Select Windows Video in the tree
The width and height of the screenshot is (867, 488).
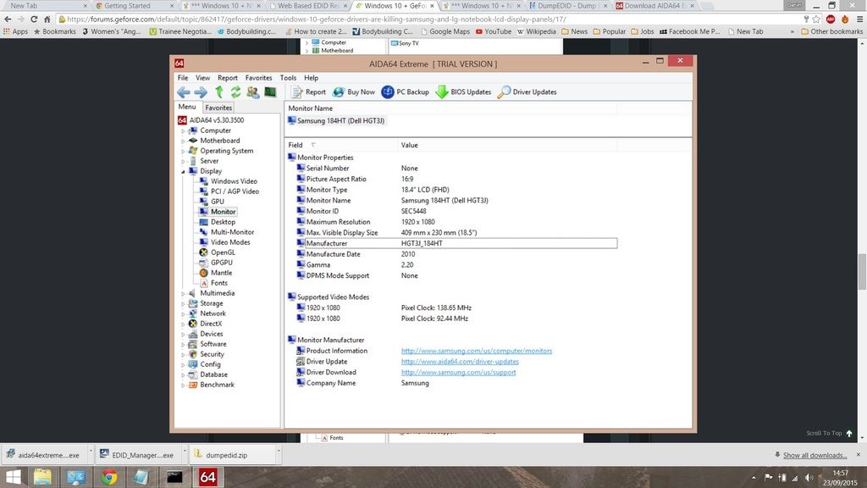tap(234, 181)
